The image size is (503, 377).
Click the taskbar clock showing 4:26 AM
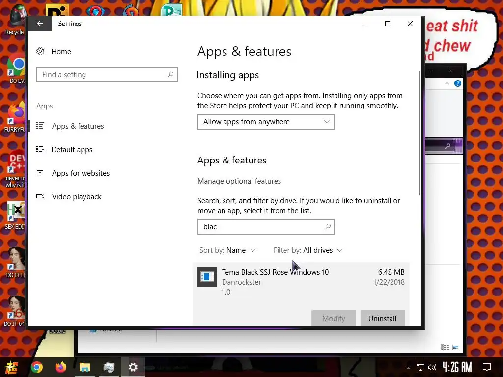tap(457, 367)
